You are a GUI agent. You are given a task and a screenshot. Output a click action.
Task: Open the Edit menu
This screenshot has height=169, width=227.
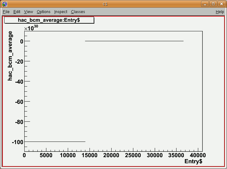[x=17, y=12]
